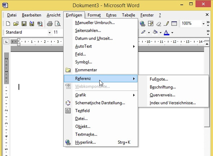Click the highlighter pen icon
This screenshot has width=213, height=156.
click(x=143, y=32)
